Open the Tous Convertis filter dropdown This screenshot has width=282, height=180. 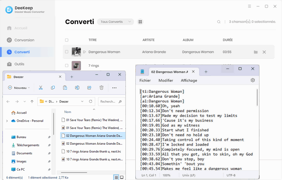pos(115,22)
